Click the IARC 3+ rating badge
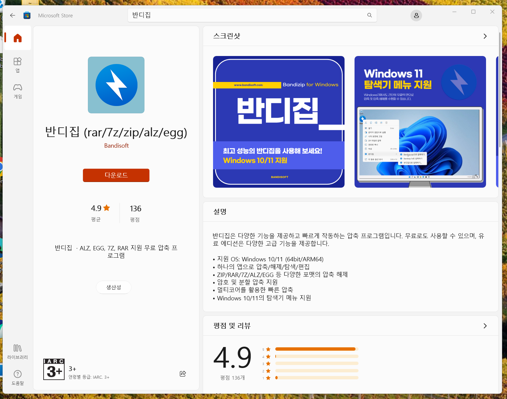507x399 pixels. point(54,369)
